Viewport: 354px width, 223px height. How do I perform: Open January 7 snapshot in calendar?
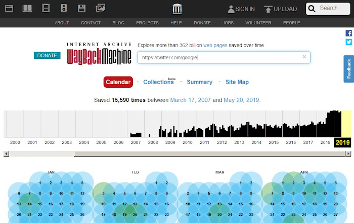pyautogui.click(x=29, y=194)
